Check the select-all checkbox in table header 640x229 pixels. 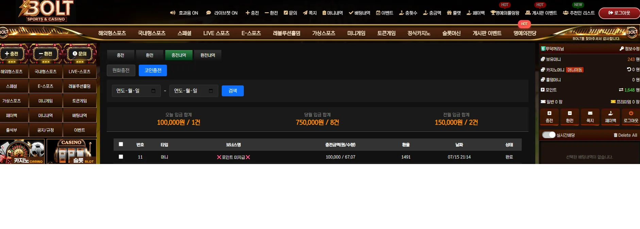pos(121,144)
